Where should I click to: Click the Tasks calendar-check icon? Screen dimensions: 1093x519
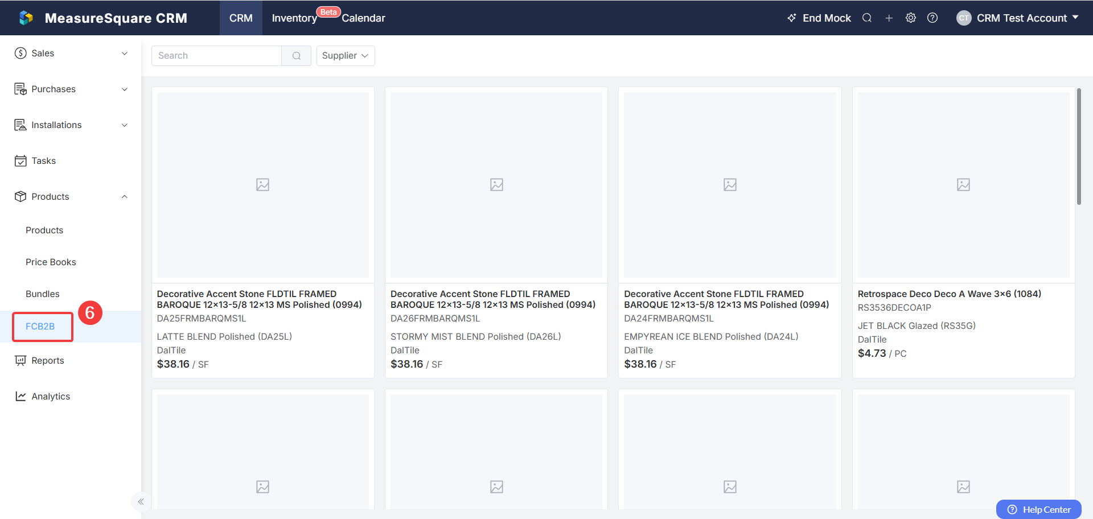pos(20,160)
